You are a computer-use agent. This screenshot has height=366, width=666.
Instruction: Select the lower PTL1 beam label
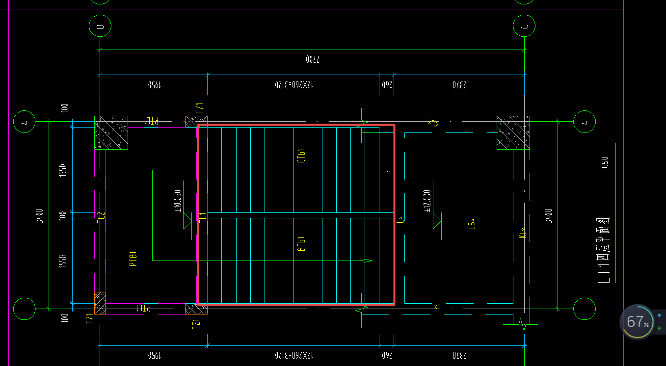pyautogui.click(x=143, y=308)
